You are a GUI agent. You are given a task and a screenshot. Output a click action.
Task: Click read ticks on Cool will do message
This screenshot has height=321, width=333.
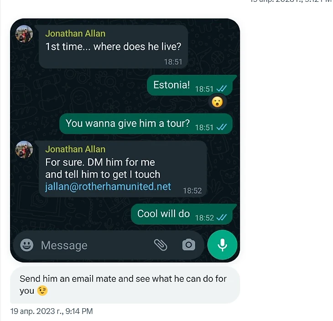click(222, 217)
